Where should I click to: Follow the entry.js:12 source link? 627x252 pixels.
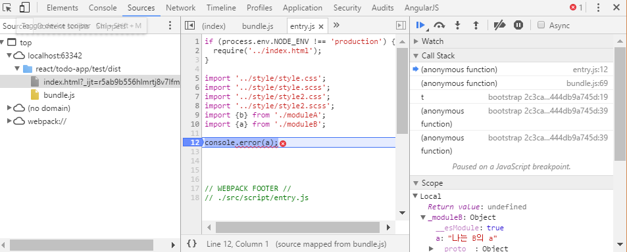pyautogui.click(x=589, y=70)
